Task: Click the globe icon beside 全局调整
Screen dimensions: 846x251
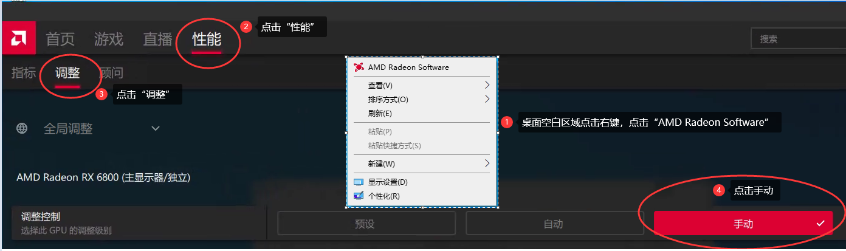Action: pyautogui.click(x=22, y=128)
